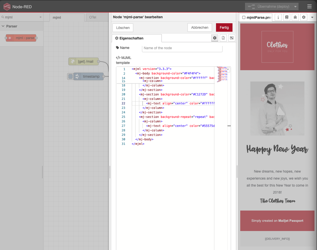Click the Fertig button
Viewport: 317px width, 250px height.
tap(224, 27)
